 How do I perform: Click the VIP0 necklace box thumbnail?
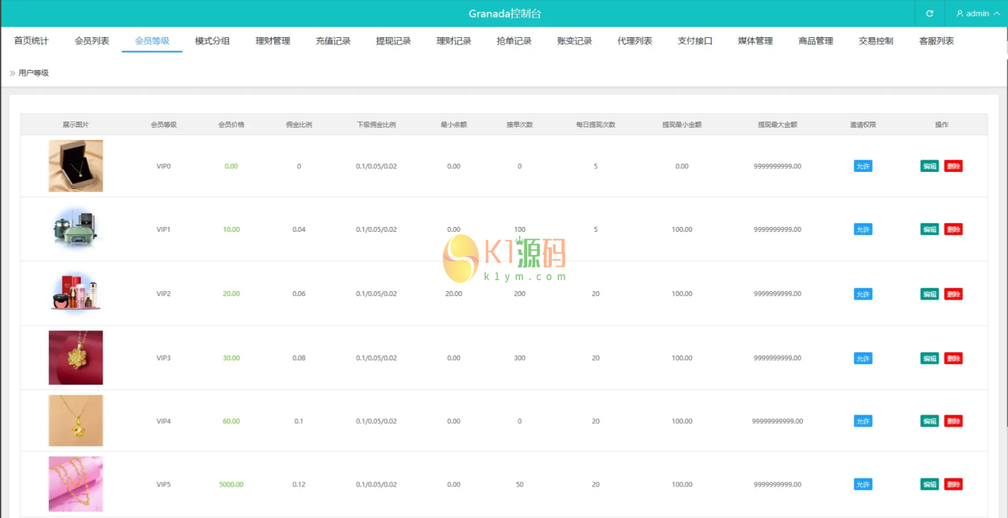76,166
